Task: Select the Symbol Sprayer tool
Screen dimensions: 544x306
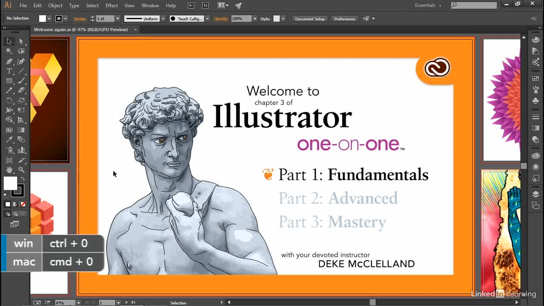Action: pos(9,150)
